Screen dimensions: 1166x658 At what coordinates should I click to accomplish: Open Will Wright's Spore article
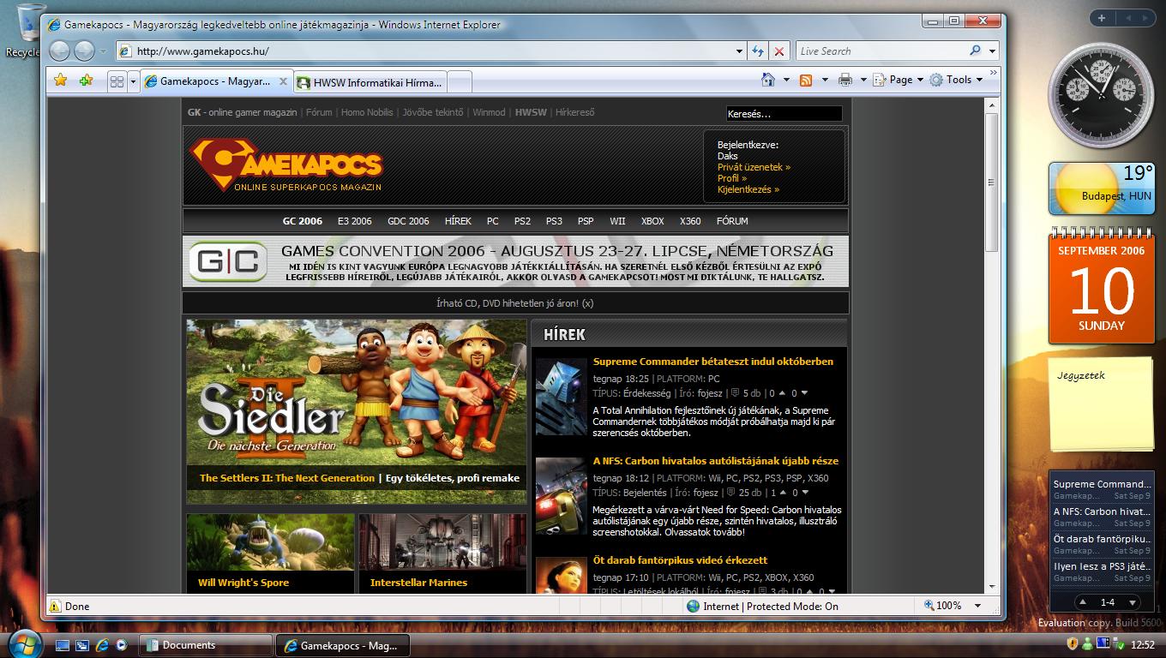coord(243,583)
